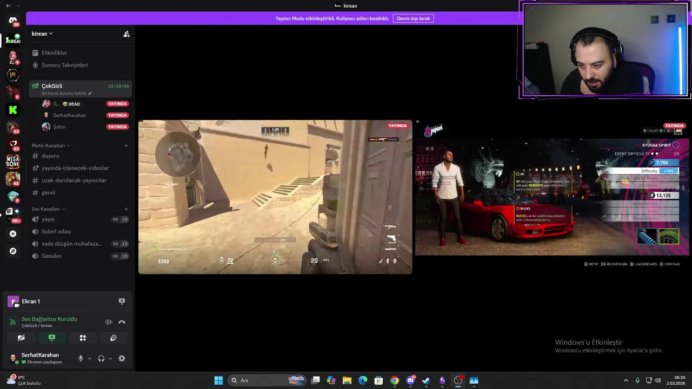Join the sade düzgün muhafaza voice channel
The width and height of the screenshot is (692, 389).
[x=80, y=244]
